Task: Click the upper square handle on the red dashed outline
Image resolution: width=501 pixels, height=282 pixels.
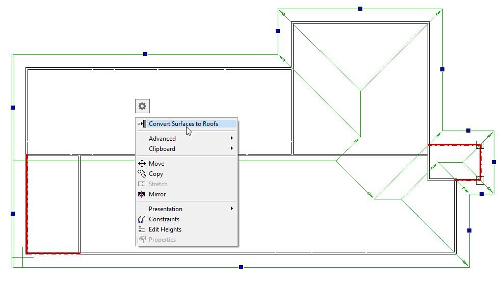Action: pyautogui.click(x=480, y=145)
